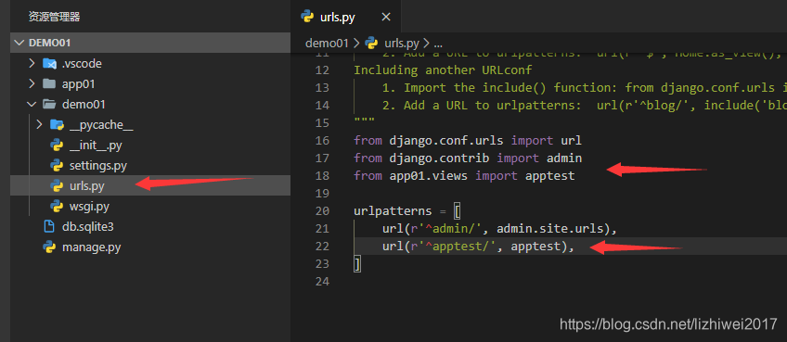This screenshot has width=787, height=342.
Task: Collapse the DEMO01 root folder chevron
Action: pyautogui.click(x=19, y=44)
